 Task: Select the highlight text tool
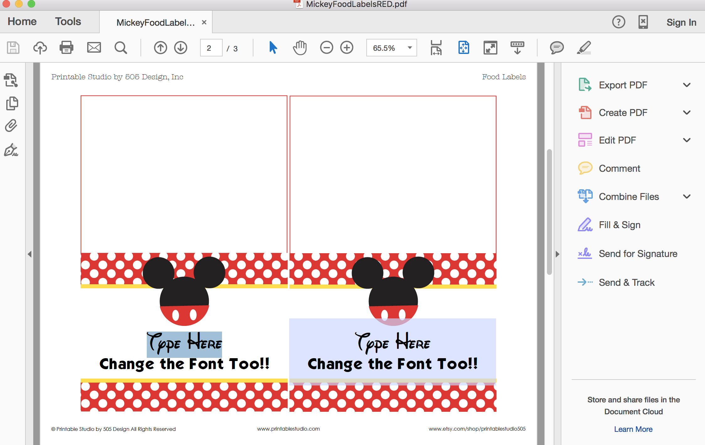point(584,48)
